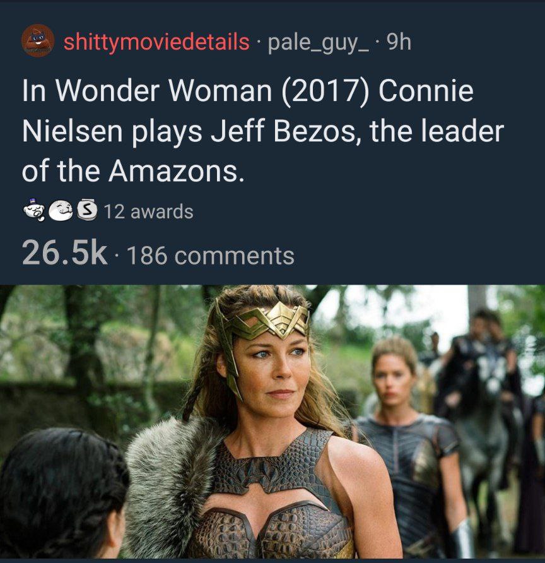Click the word Amazons in the title
The width and height of the screenshot is (545, 563).
(175, 171)
